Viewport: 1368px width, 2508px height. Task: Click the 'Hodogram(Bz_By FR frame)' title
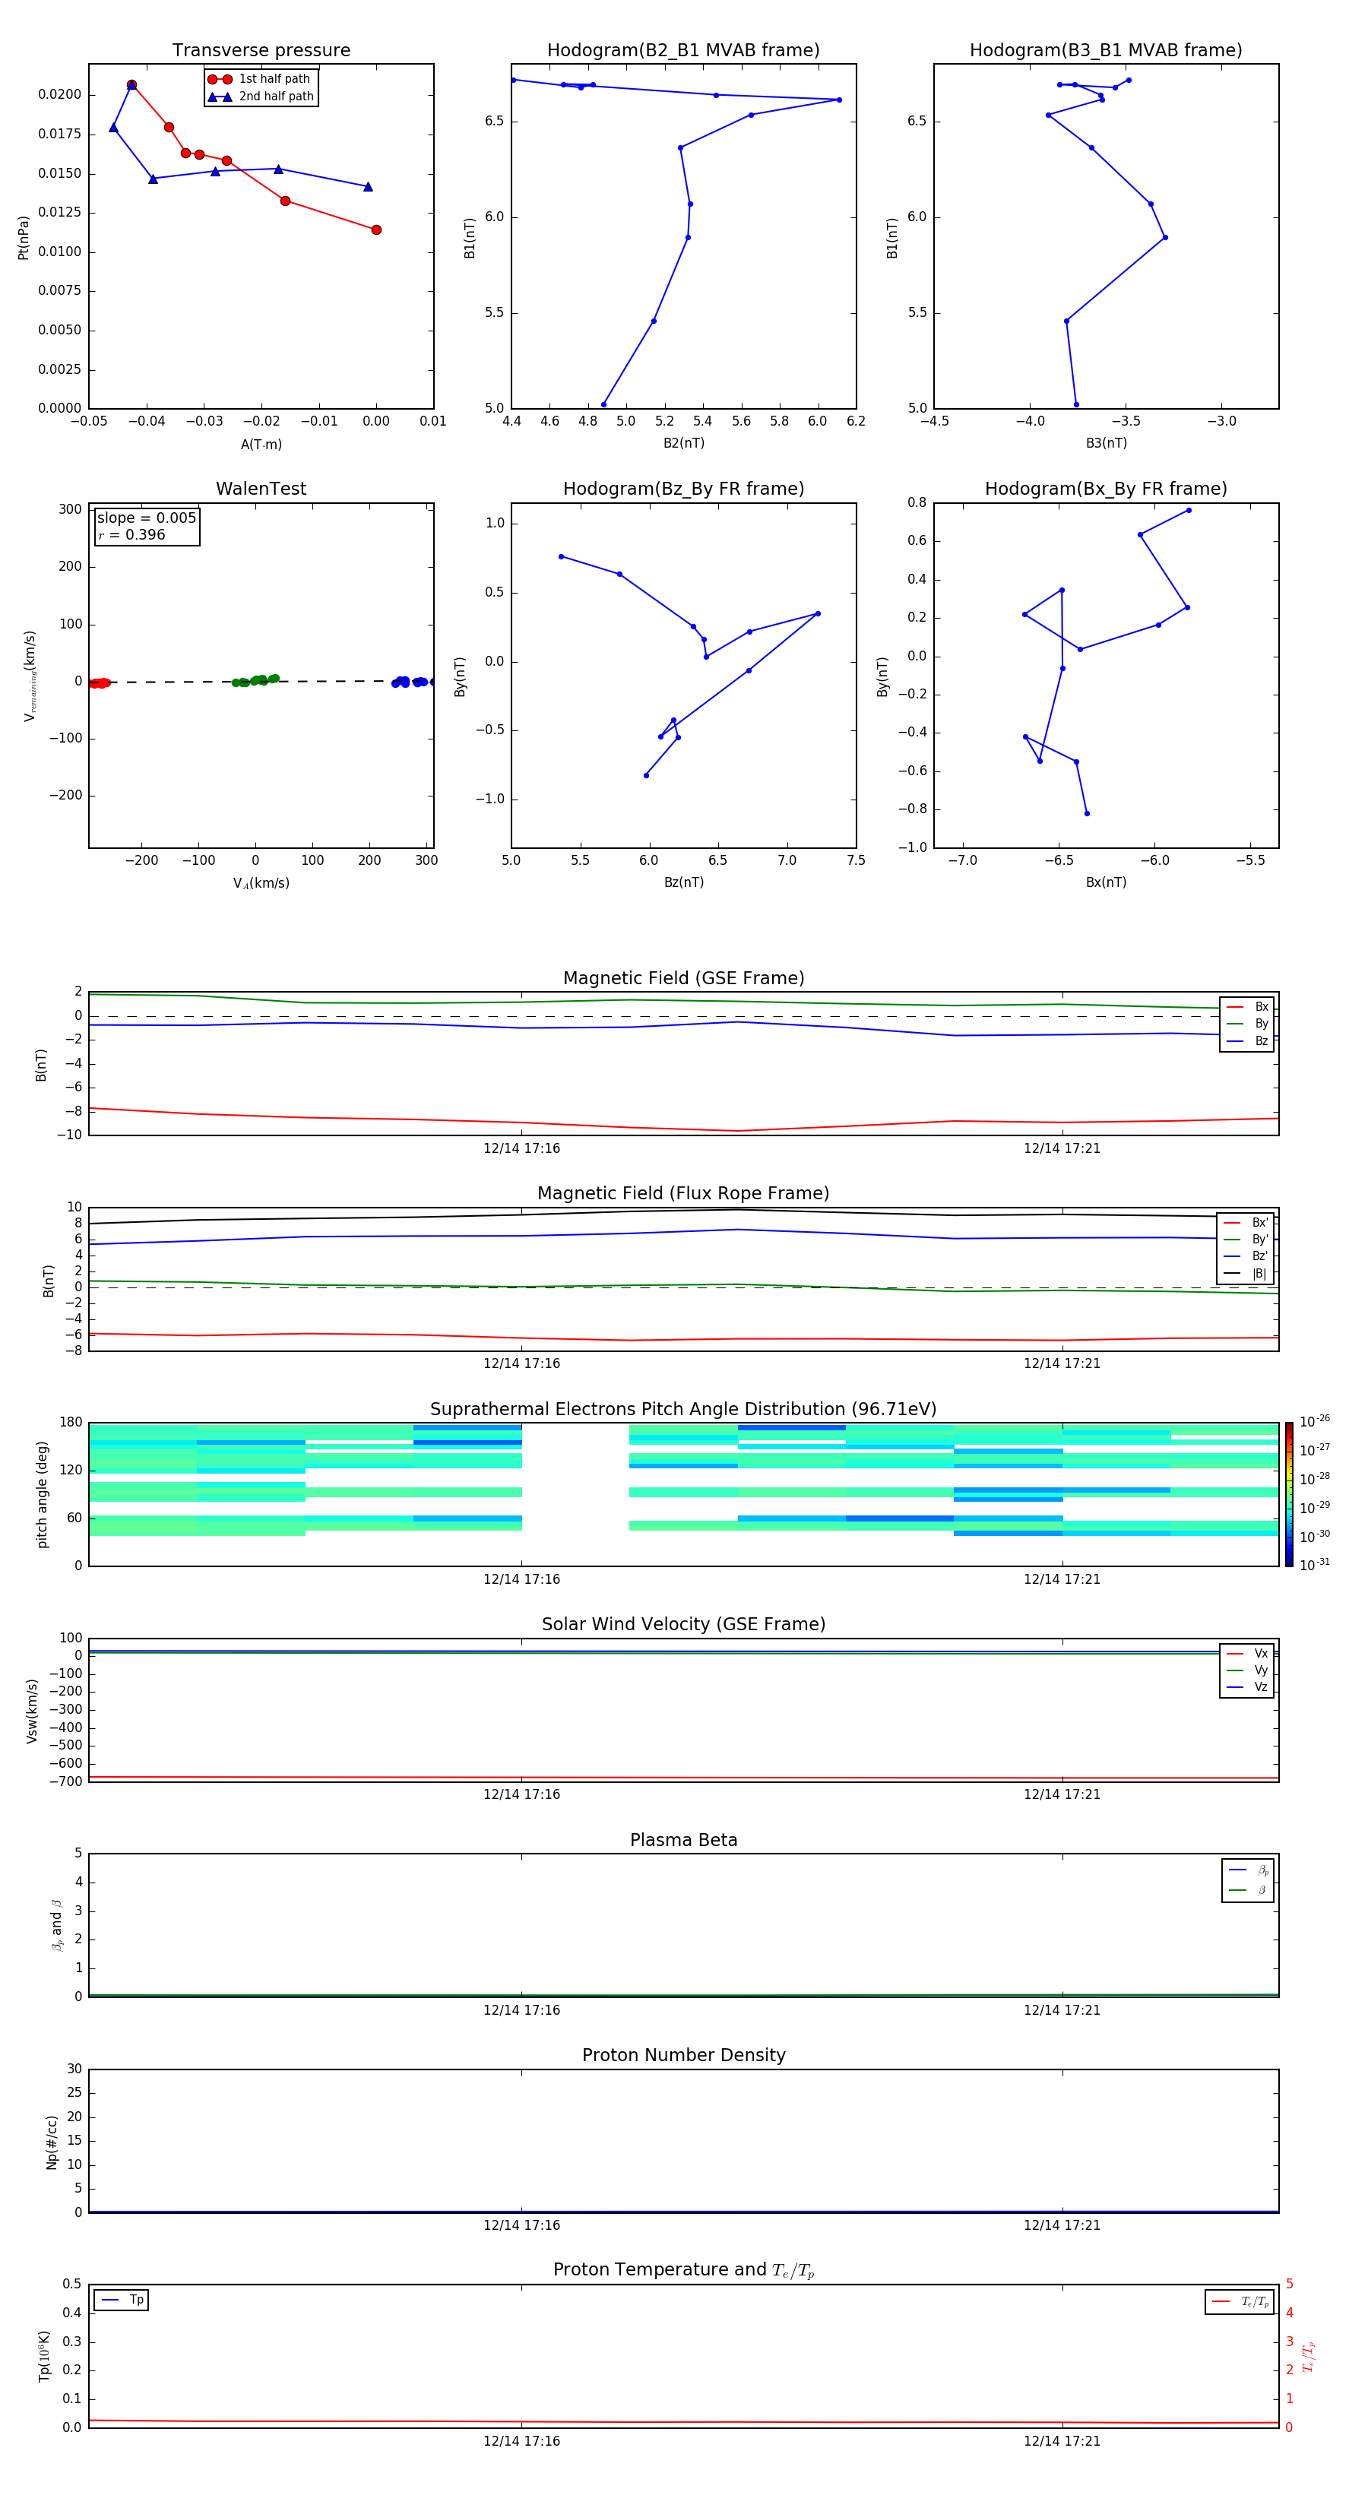(683, 489)
